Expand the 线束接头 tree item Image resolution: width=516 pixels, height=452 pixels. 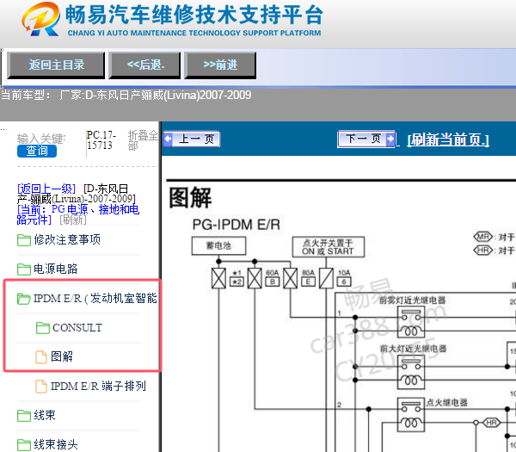pyautogui.click(x=56, y=444)
